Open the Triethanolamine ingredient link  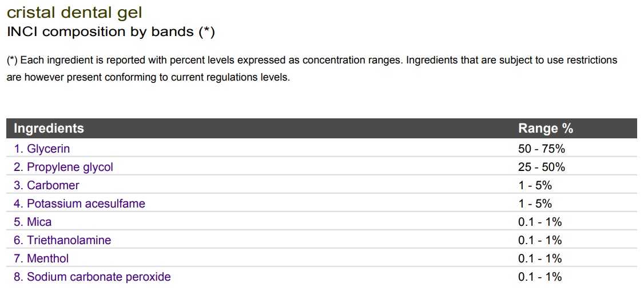62,240
